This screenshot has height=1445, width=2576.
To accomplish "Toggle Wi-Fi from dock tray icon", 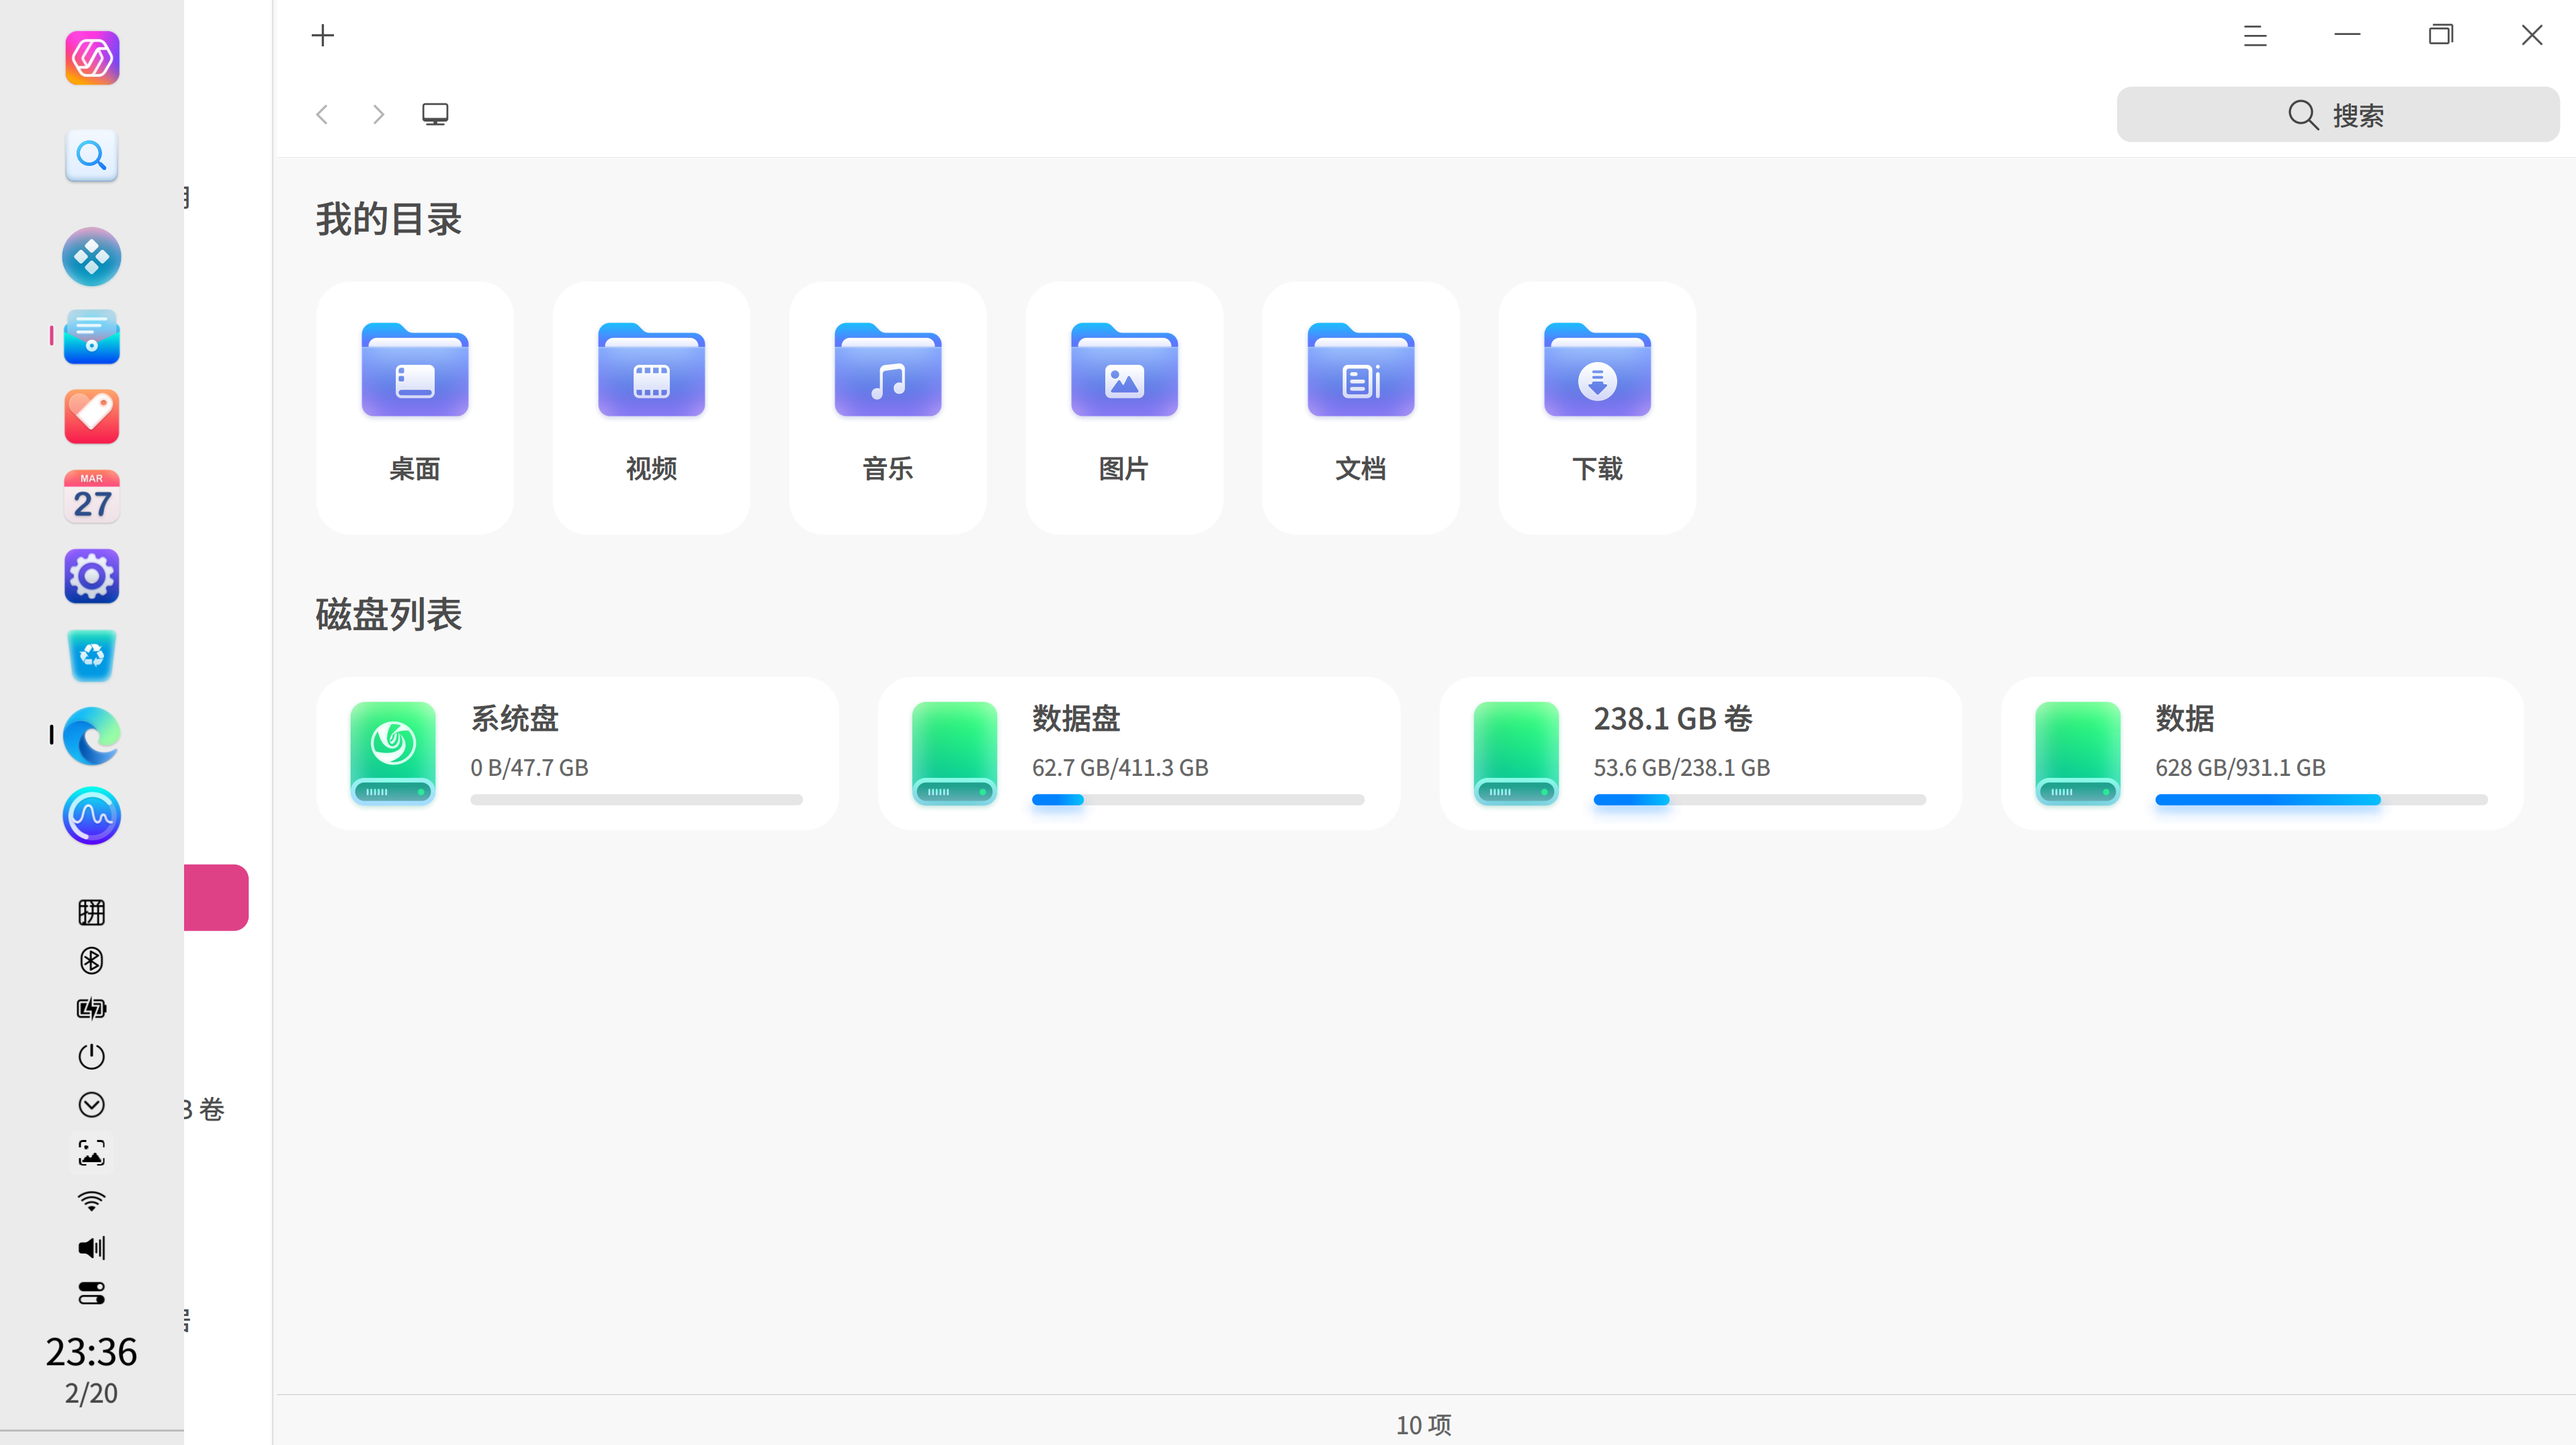I will click(91, 1200).
